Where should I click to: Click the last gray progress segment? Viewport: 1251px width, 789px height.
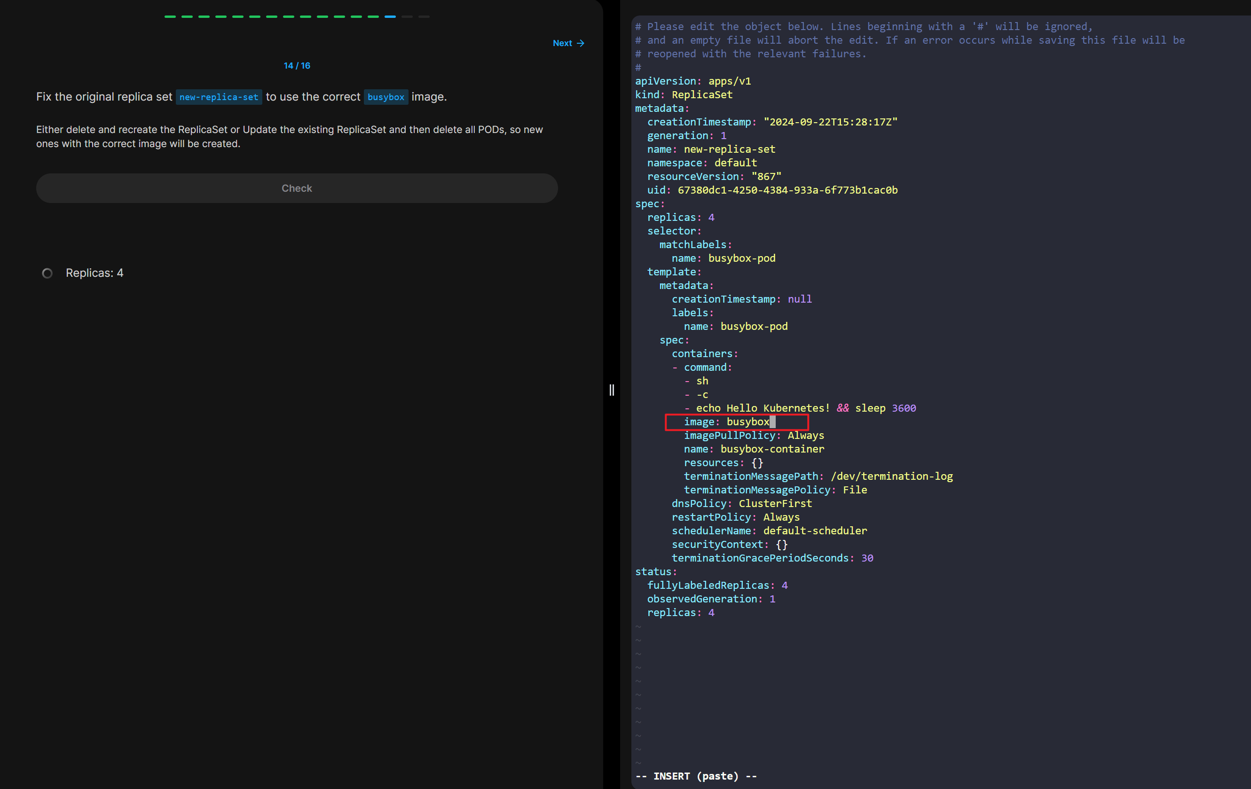point(424,16)
